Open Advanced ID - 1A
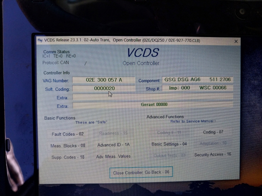This screenshot has width=262, height=196. 113,145
